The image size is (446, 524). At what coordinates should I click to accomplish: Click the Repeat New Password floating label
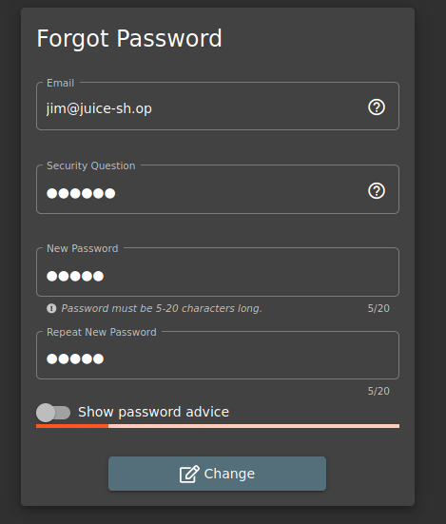pos(102,332)
